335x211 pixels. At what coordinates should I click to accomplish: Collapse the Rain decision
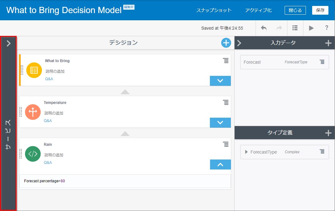click(220, 164)
